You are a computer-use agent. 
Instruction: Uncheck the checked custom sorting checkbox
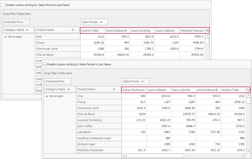pos(45,64)
